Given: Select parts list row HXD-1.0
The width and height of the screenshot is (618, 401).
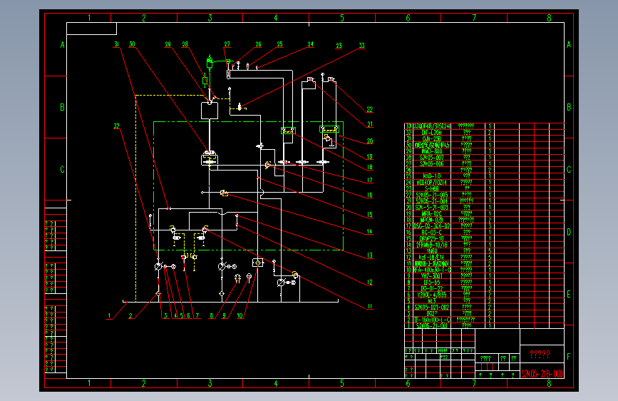Looking at the screenshot, I should coord(485,176).
